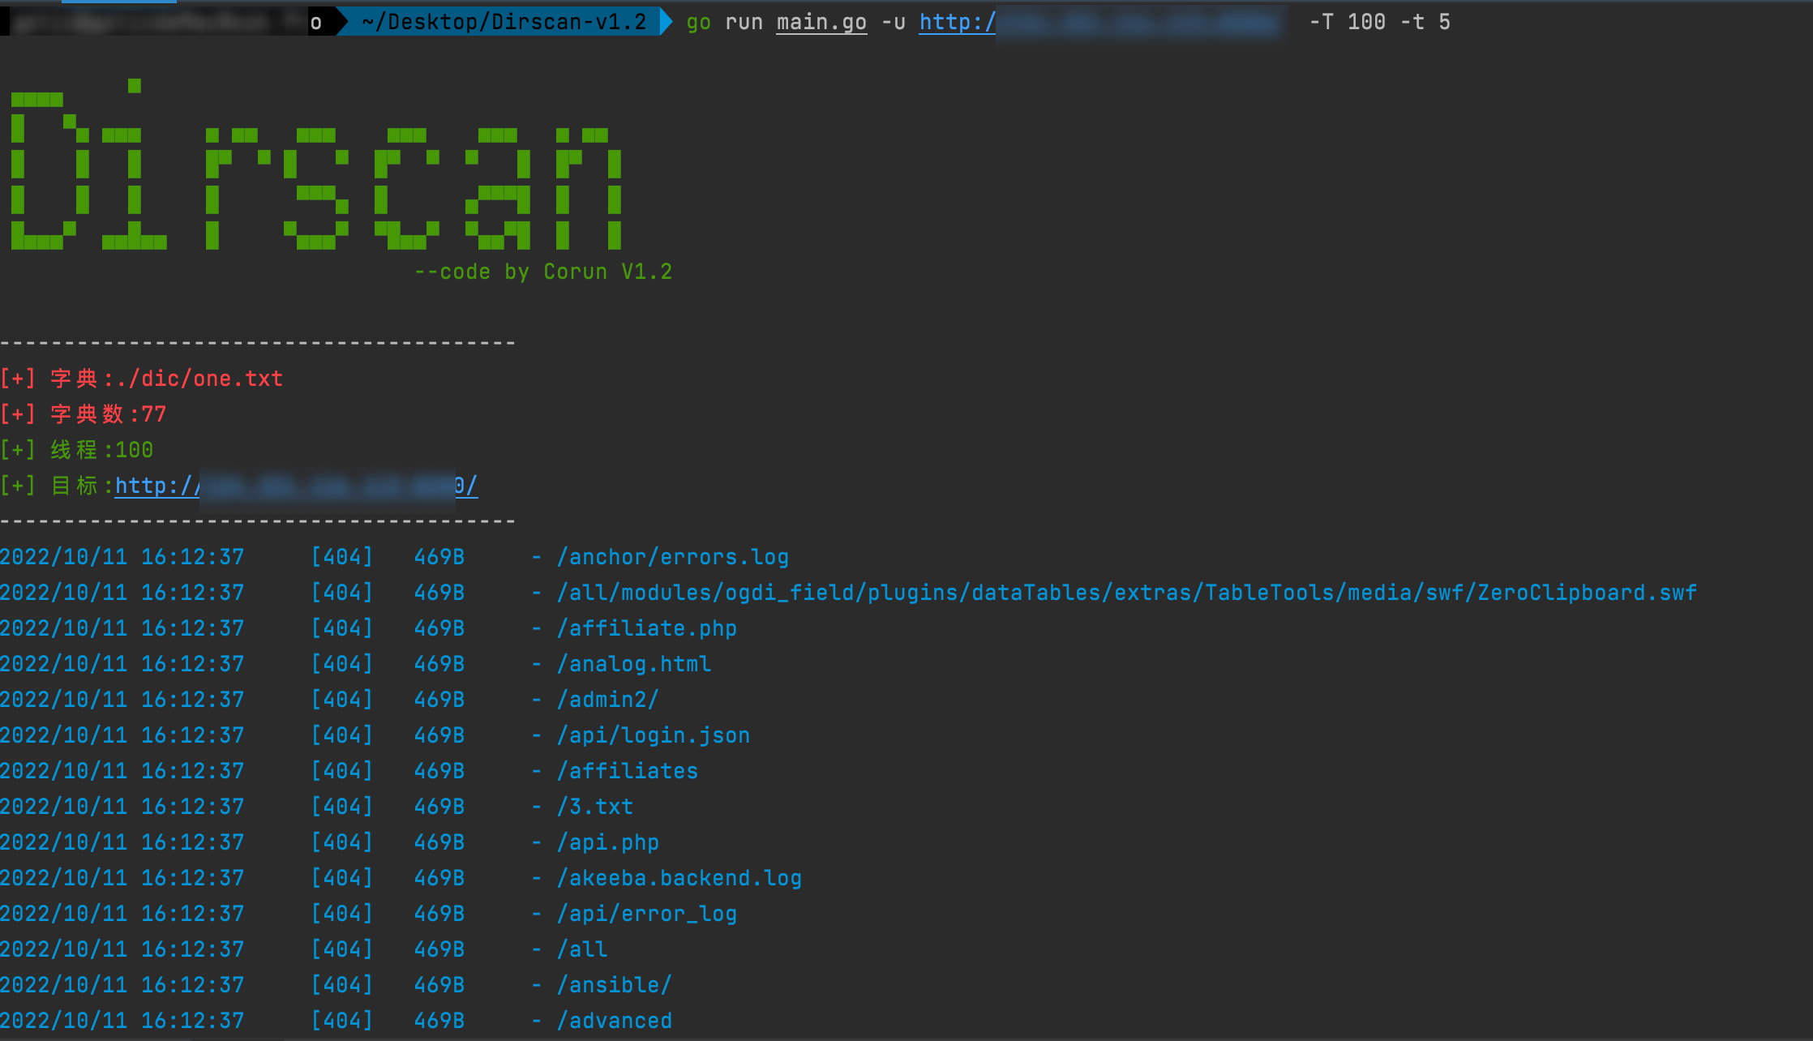Click the 字典数:77 dictionary count line
1813x1041 pixels.
pos(107,414)
